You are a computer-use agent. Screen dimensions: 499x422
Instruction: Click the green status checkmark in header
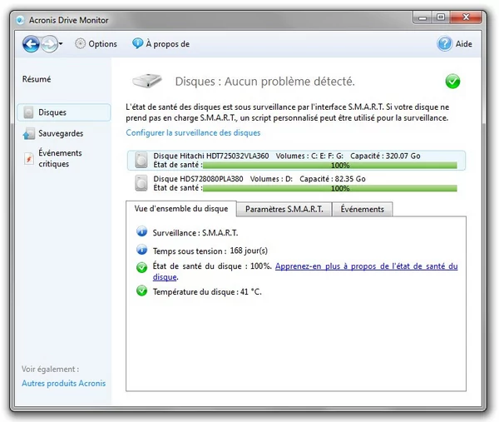(x=452, y=82)
